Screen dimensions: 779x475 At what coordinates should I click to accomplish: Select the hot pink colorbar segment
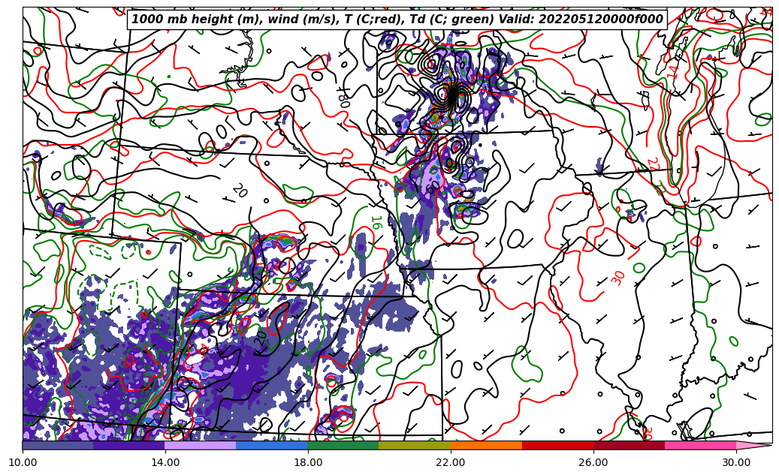coord(700,445)
